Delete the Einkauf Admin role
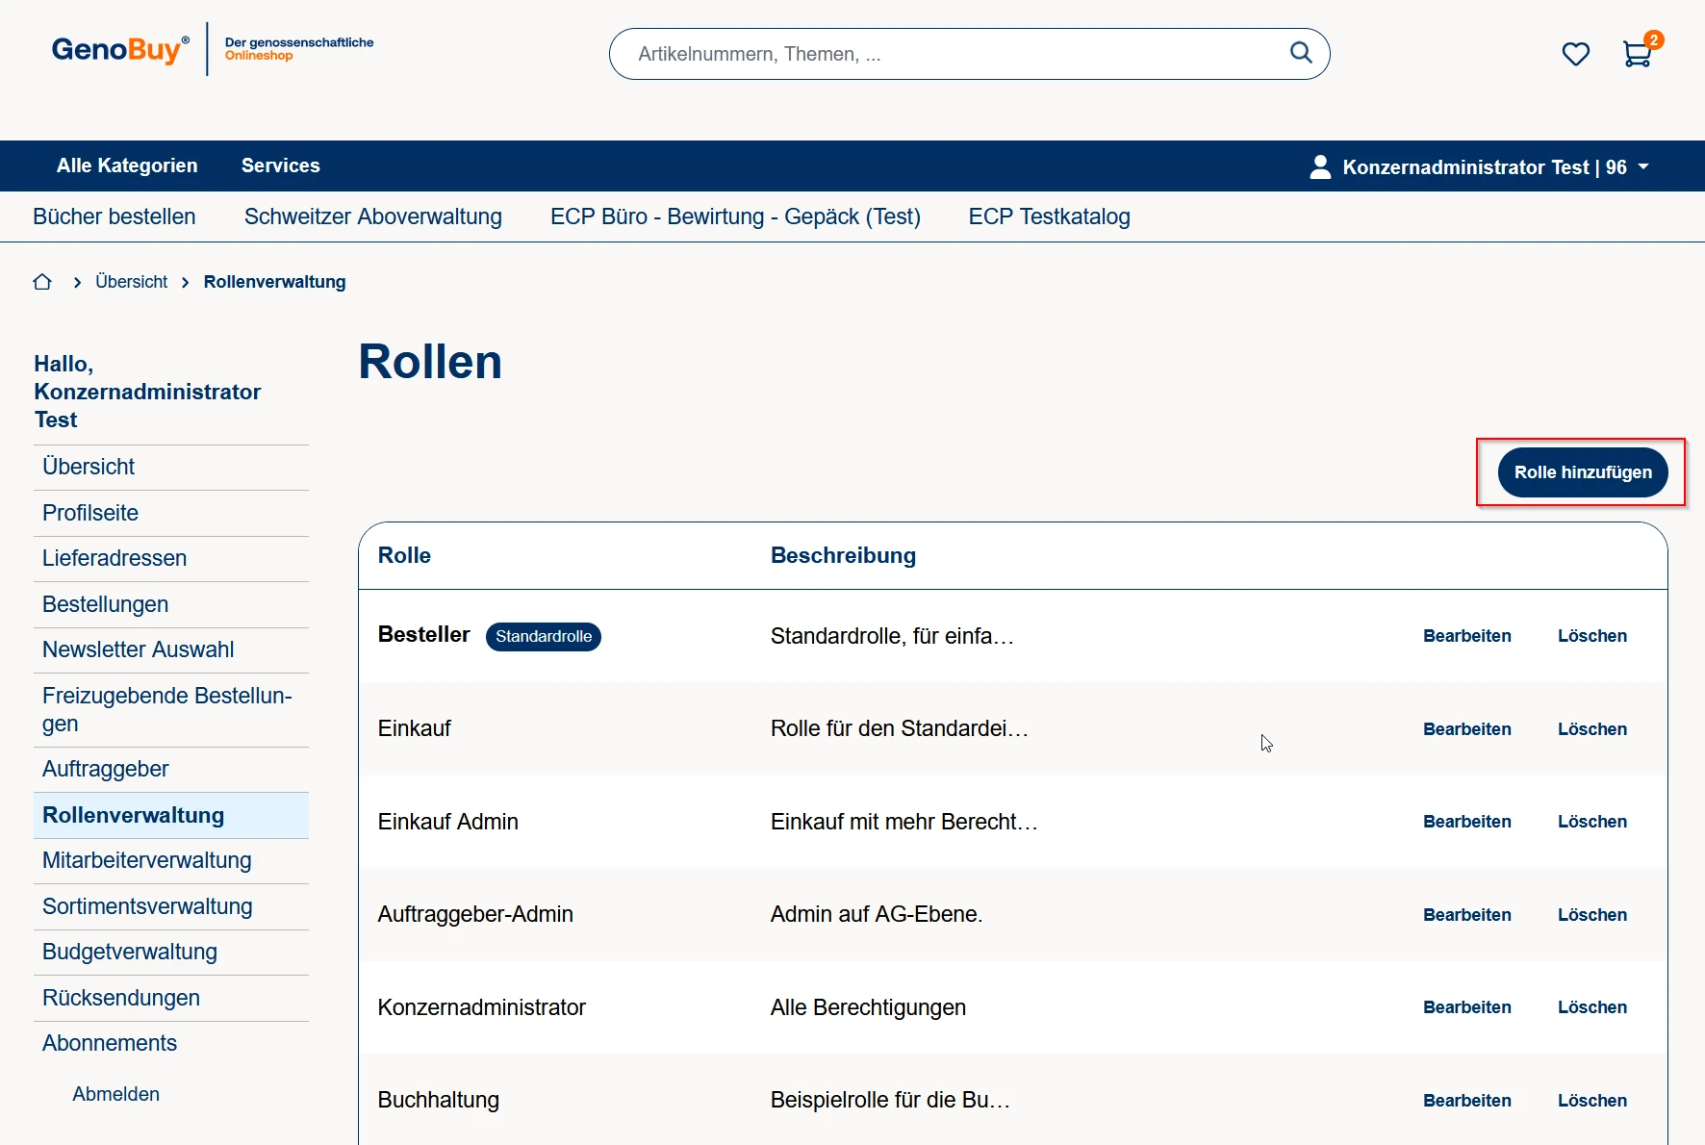This screenshot has height=1145, width=1705. pyautogui.click(x=1591, y=822)
